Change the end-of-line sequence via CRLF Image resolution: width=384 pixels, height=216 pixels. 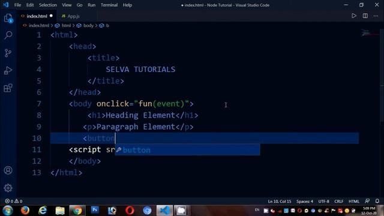[x=338, y=202]
